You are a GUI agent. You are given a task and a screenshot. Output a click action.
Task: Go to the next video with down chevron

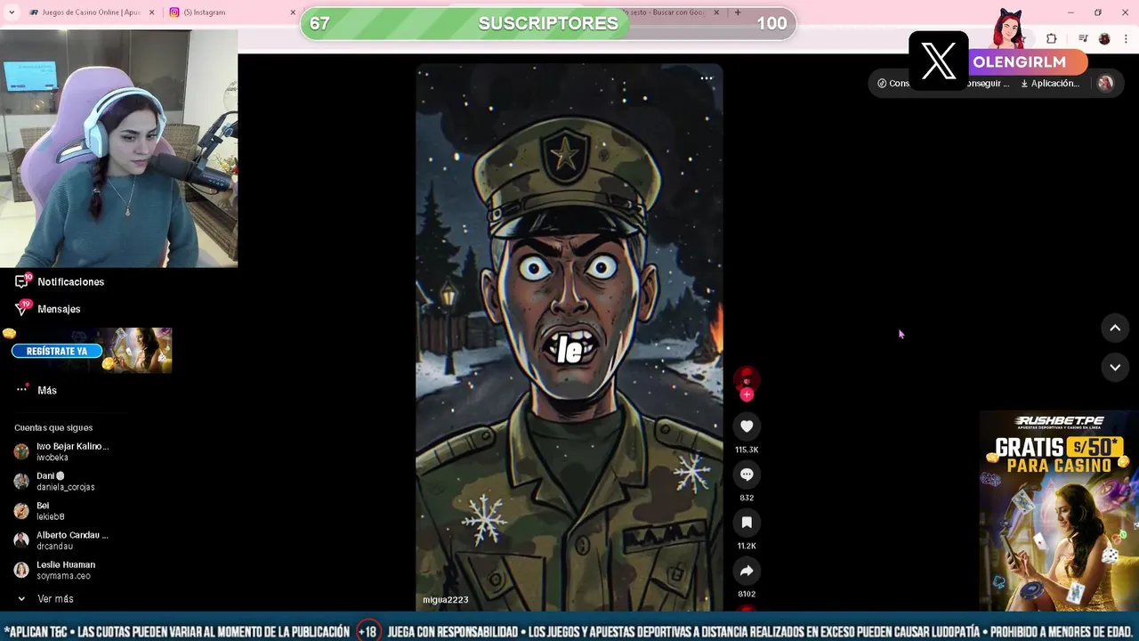point(1115,367)
